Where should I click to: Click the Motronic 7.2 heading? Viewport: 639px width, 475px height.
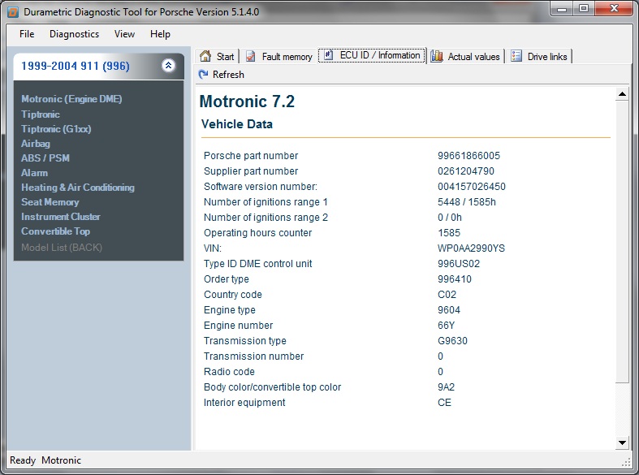247,101
